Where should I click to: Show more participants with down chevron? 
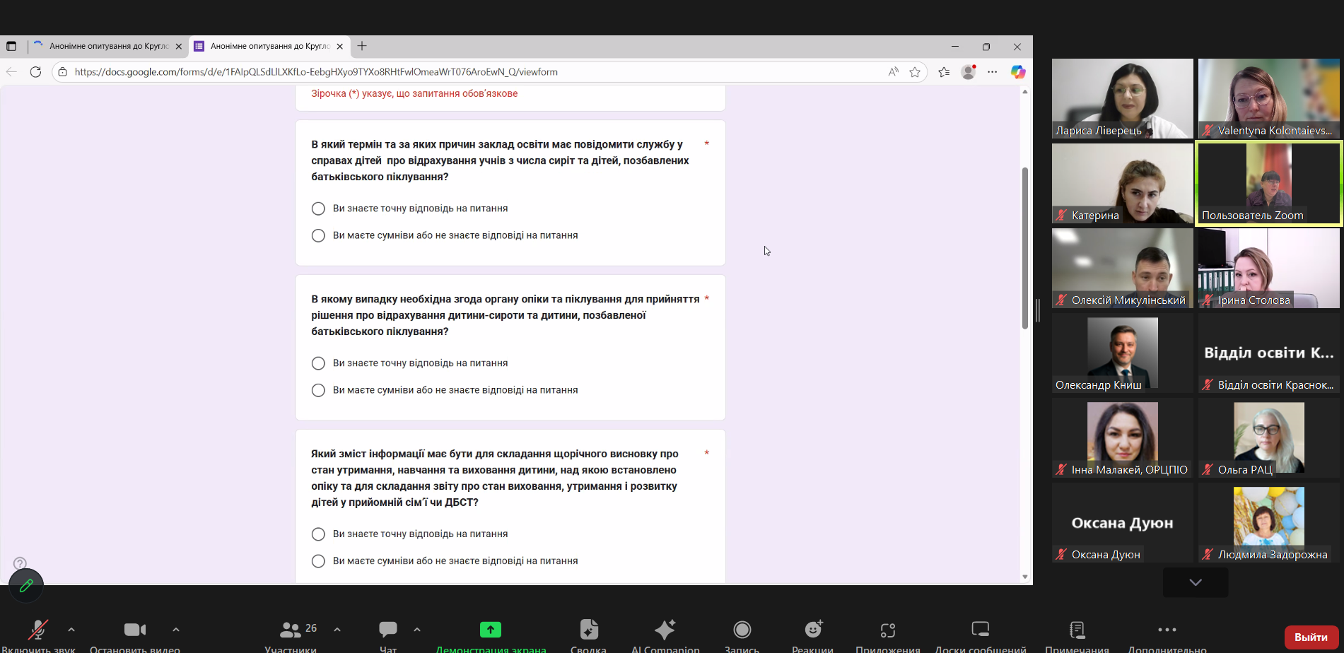(x=1195, y=582)
